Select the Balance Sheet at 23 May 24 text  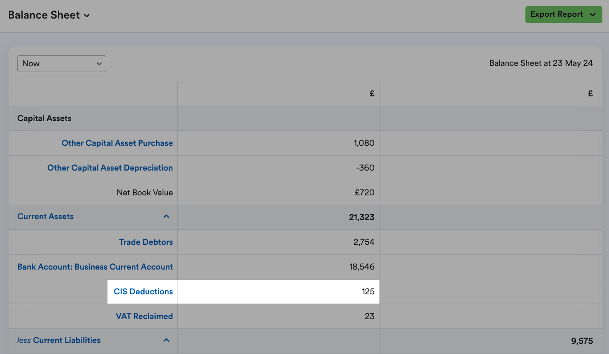pyautogui.click(x=541, y=63)
